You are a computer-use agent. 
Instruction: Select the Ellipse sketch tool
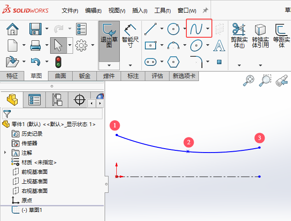[x=196, y=45]
